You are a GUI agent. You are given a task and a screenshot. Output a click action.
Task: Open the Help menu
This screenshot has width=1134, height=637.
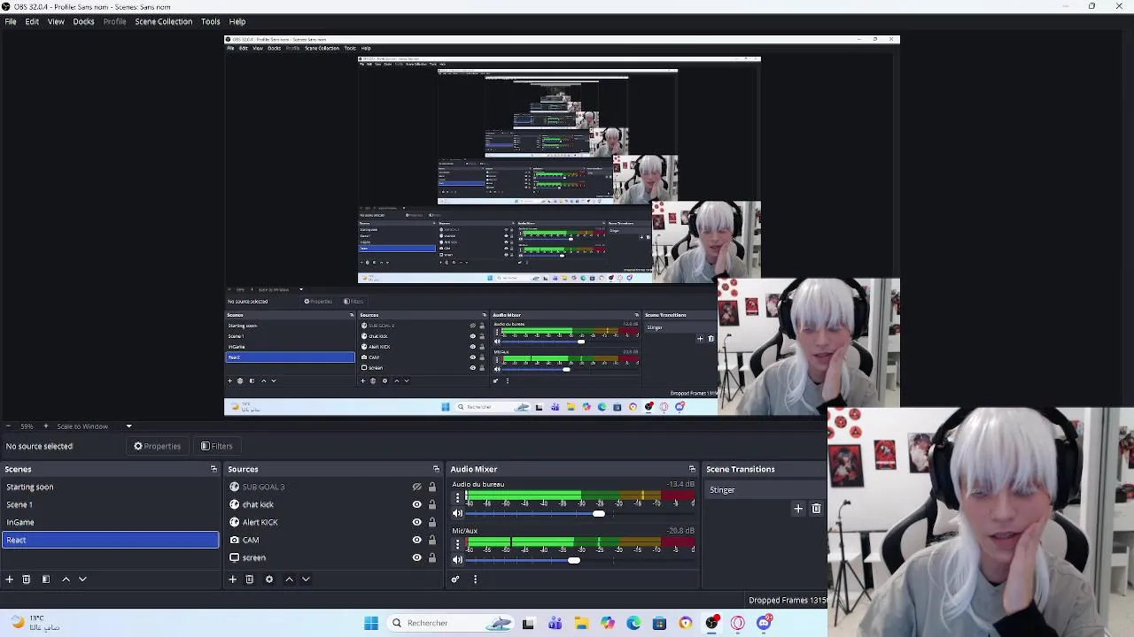click(x=237, y=21)
